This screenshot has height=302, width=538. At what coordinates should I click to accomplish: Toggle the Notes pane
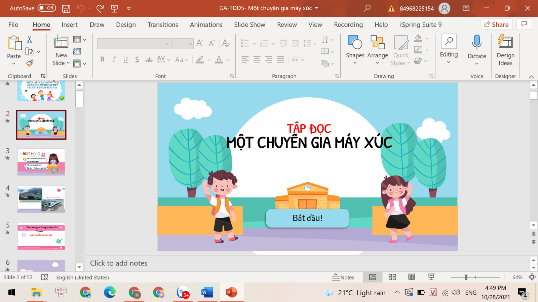(x=343, y=278)
